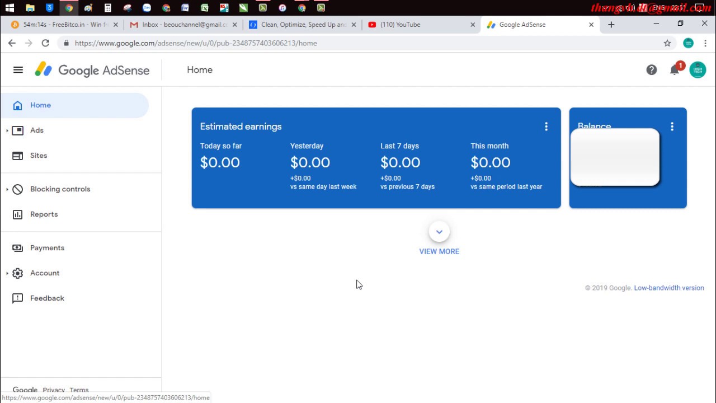Click the Yesterday $0.00 earnings value
Screen dimensions: 716x403
click(x=310, y=162)
